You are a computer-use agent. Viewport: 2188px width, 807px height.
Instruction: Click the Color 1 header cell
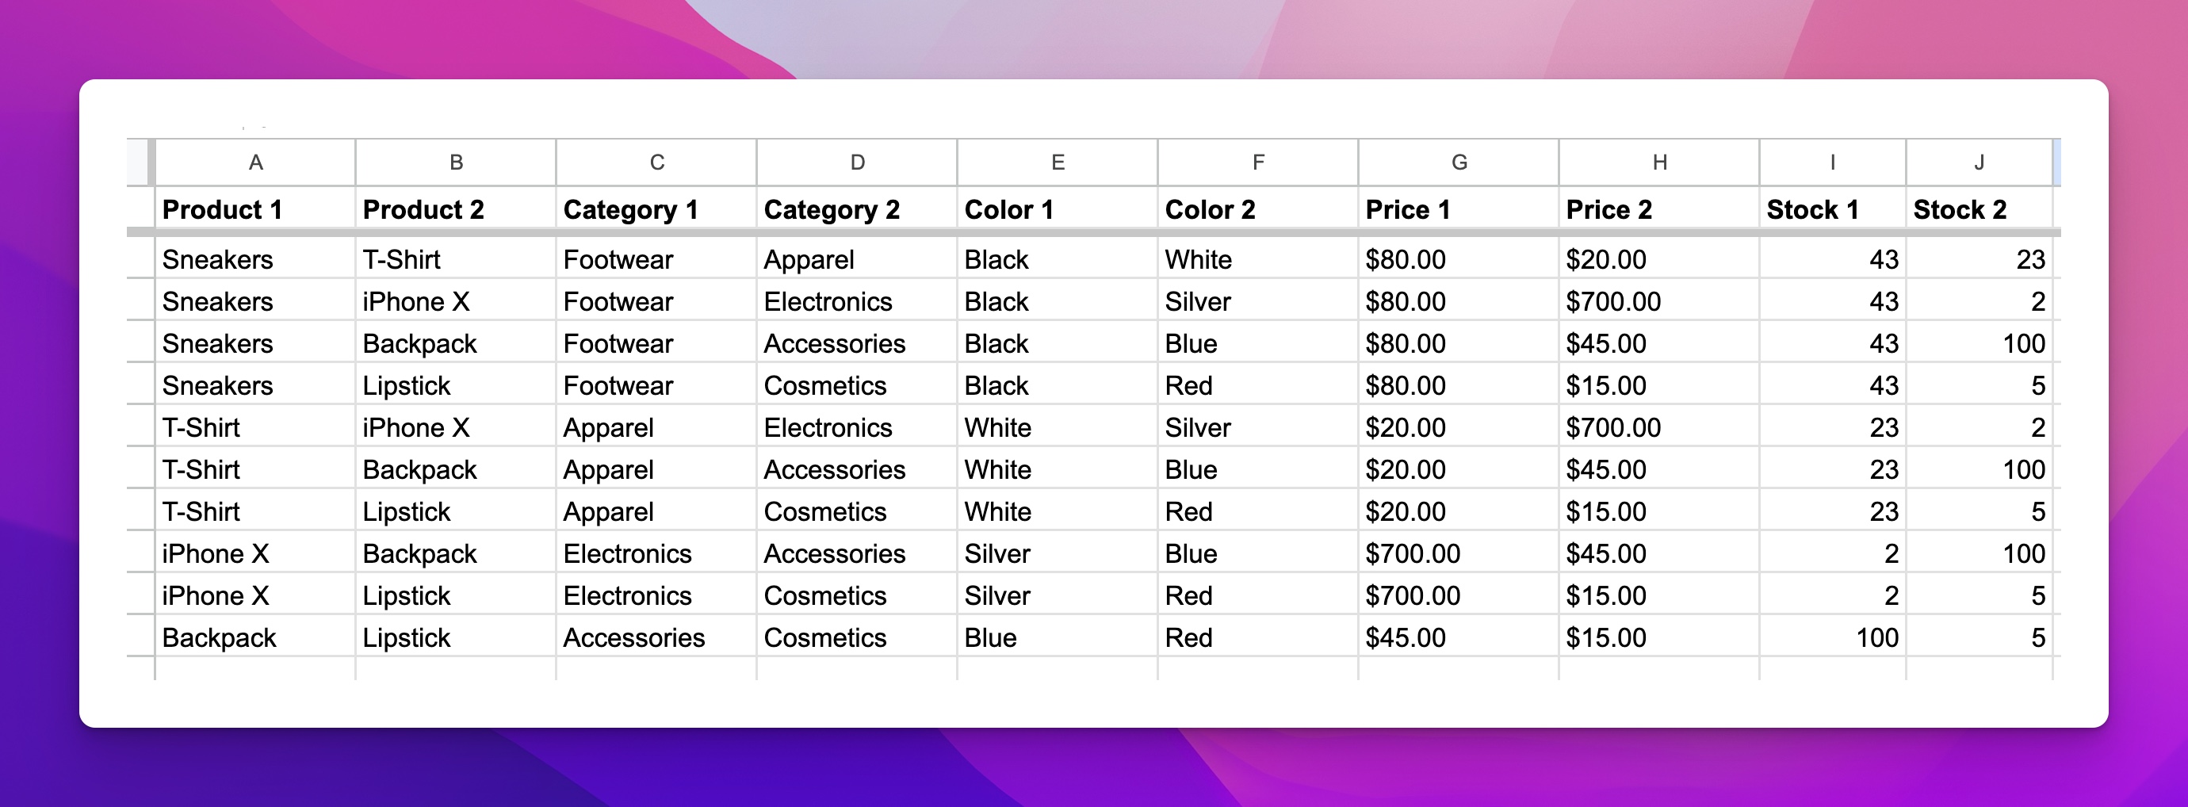[1058, 209]
